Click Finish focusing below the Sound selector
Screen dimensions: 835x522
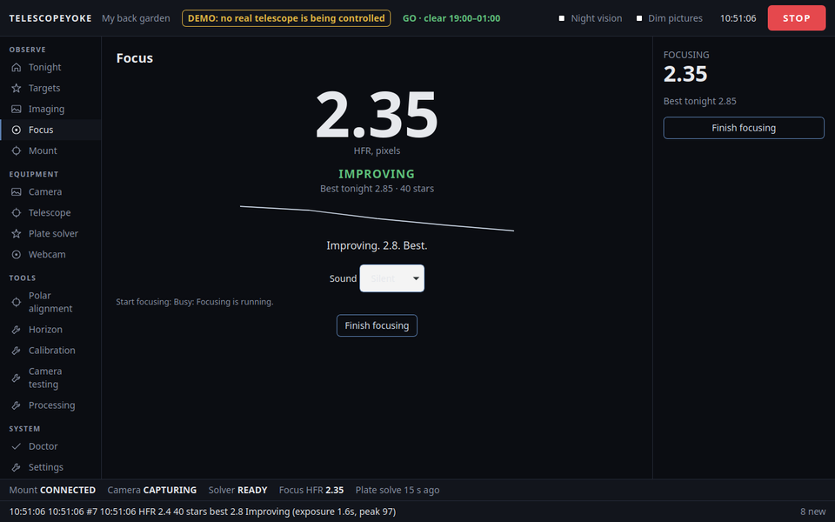377,325
